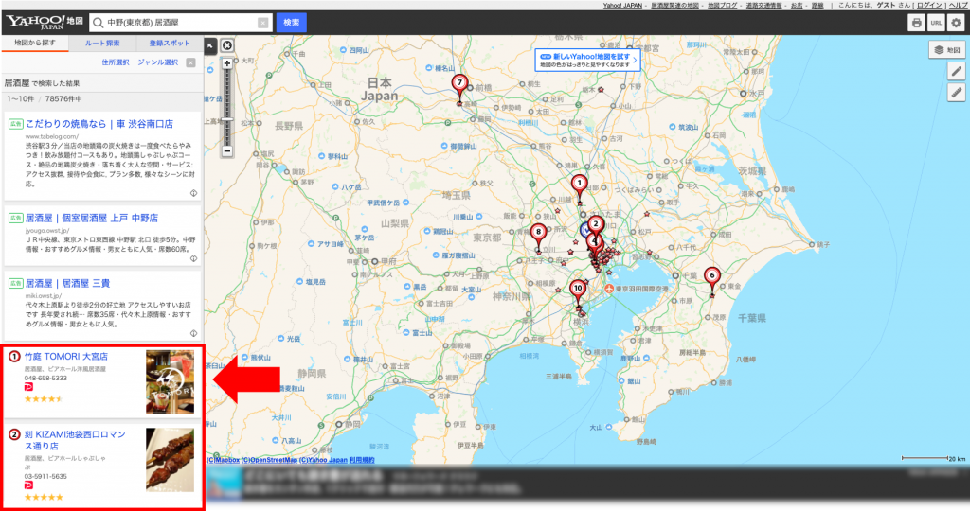Open the 住所選択 address selector

pyautogui.click(x=115, y=62)
